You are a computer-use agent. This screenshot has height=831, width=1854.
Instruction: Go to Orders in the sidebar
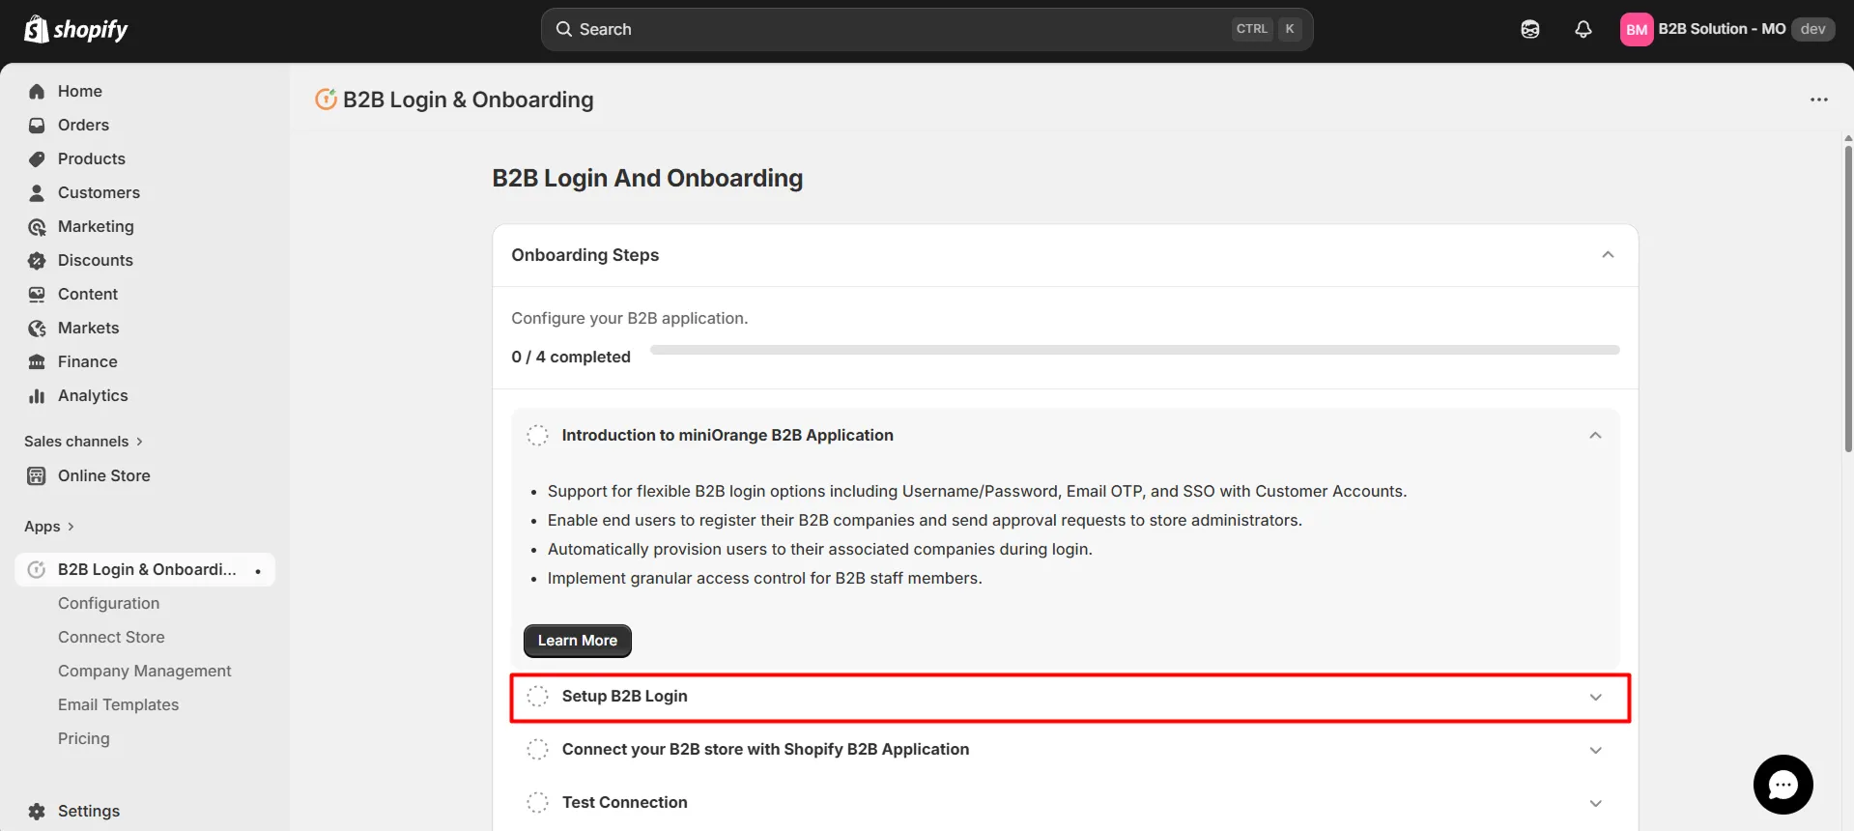(x=83, y=125)
